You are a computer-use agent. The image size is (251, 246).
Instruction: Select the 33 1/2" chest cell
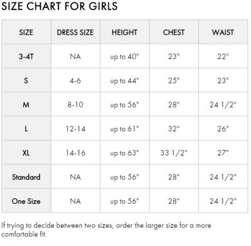point(174,153)
